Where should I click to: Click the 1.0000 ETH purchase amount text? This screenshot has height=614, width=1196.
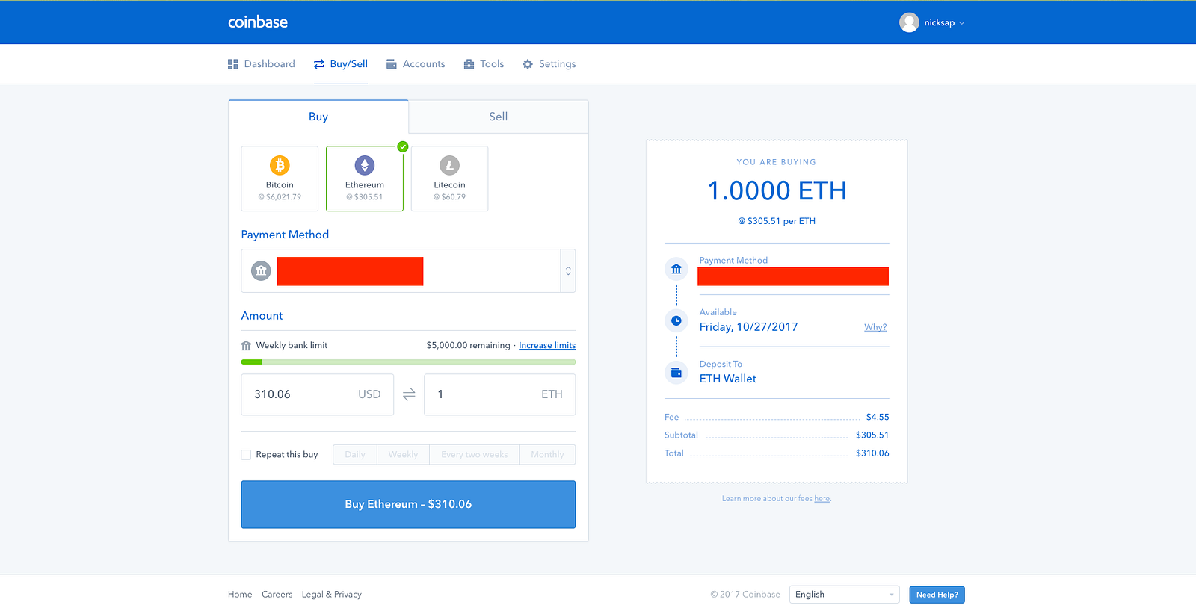point(777,191)
